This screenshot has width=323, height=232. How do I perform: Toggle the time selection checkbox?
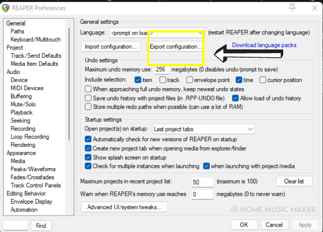pos(239,80)
